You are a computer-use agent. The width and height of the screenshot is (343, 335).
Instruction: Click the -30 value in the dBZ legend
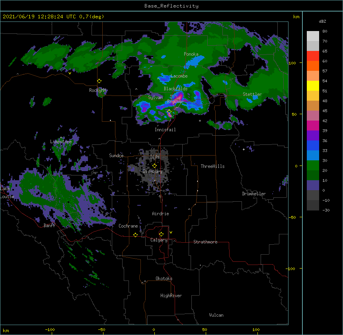pos(326,210)
